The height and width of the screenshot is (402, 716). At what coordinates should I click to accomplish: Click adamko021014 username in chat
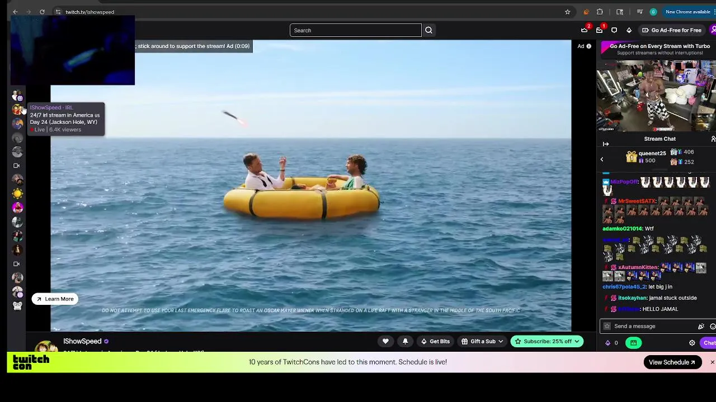[x=622, y=228]
